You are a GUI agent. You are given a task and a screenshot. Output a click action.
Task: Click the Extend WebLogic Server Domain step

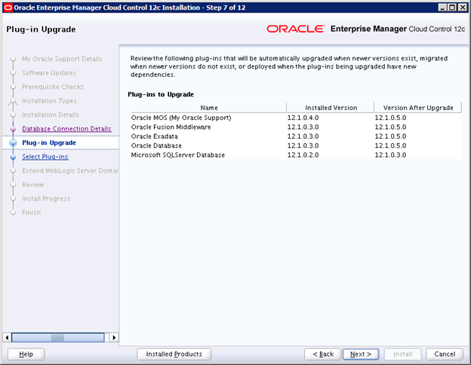pos(70,170)
